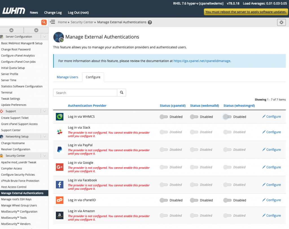Open help via the question mark icon
289x229 pixels.
coord(150,22)
